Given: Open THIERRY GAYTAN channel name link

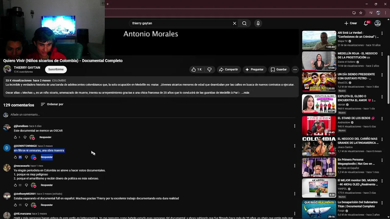Looking at the screenshot, I should (x=27, y=68).
